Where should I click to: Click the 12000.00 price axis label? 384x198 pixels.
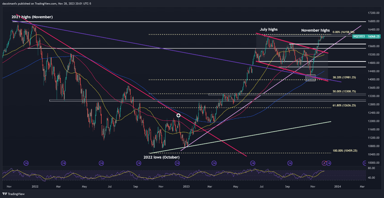point(374,121)
